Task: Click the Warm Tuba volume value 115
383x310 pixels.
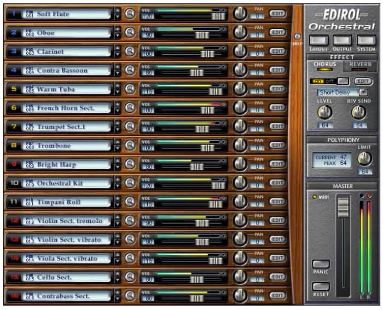Action: click(148, 91)
